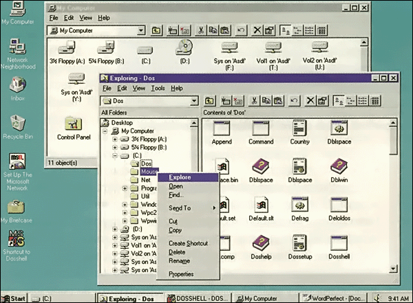Screen dimensions: 413x303
Task: Click Up One Level icon in Explorer toolbar
Action: (207, 102)
